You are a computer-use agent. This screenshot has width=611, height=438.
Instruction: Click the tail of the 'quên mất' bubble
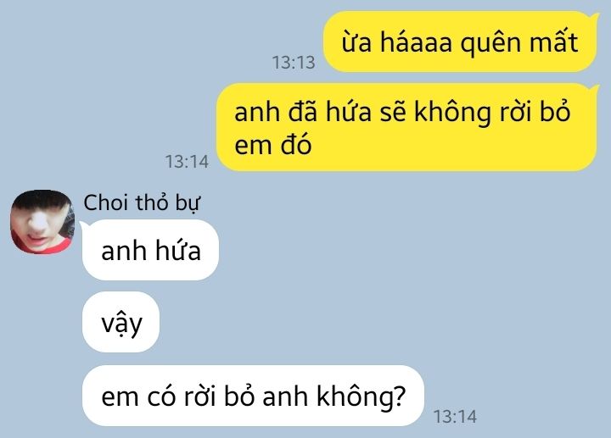[595, 18]
